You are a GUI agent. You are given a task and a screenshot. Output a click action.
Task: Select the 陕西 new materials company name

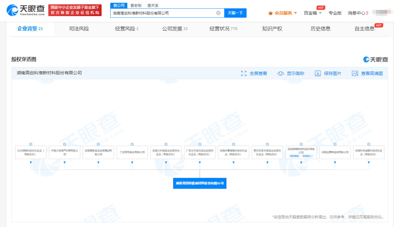point(301,151)
